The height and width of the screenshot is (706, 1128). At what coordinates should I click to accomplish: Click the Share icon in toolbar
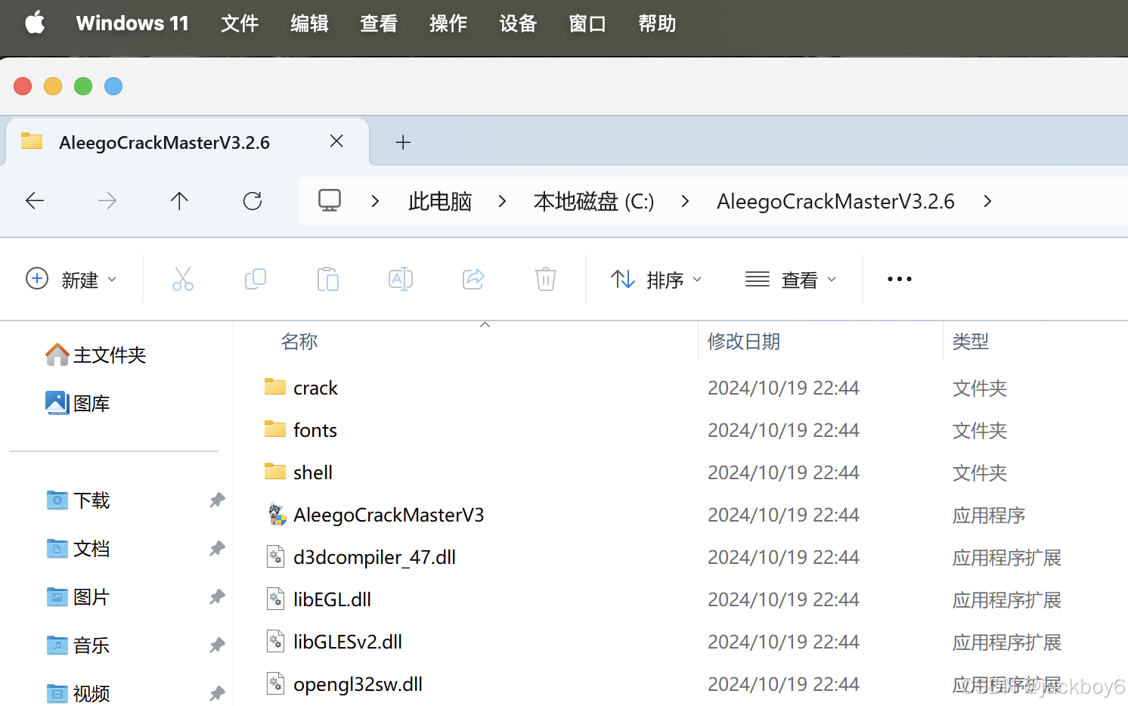(473, 279)
